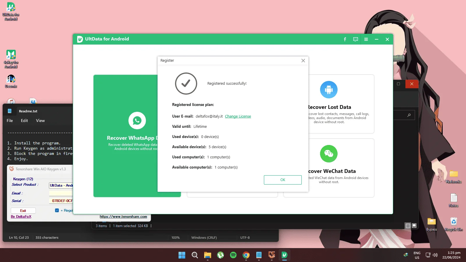
Task: Click the '1 item selected 324 KB' status text
Action: click(130, 226)
